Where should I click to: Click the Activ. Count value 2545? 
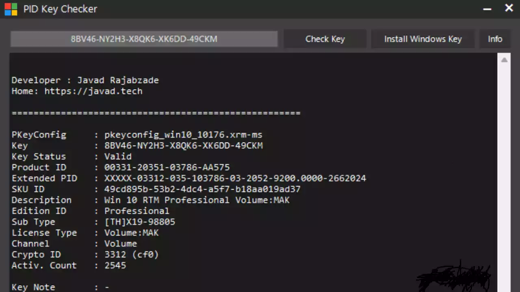coord(115,266)
